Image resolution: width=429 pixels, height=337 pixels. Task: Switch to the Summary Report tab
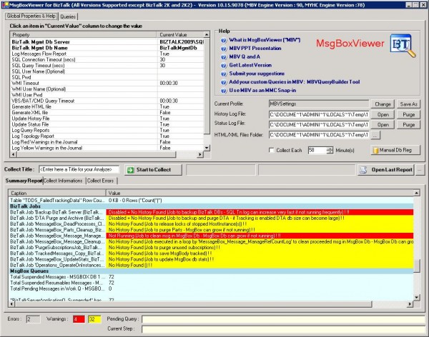pyautogui.click(x=24, y=181)
